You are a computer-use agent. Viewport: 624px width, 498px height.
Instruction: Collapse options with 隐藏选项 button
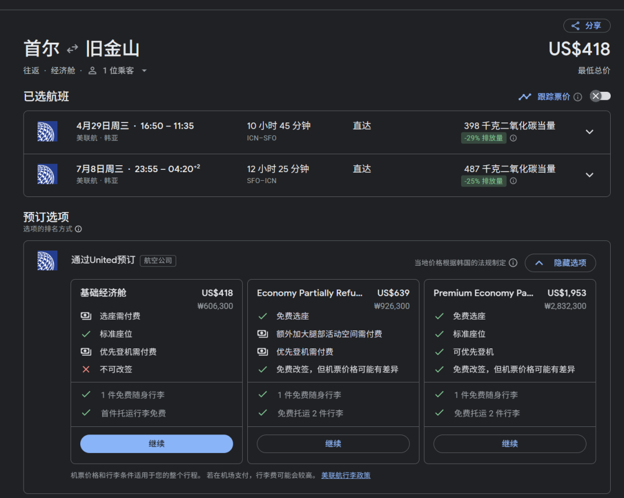[560, 263]
